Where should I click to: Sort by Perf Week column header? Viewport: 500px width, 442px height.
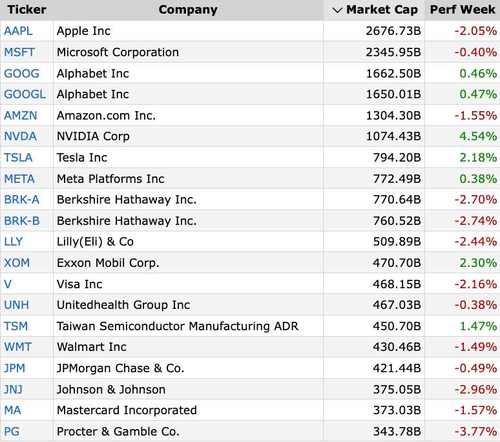[463, 10]
